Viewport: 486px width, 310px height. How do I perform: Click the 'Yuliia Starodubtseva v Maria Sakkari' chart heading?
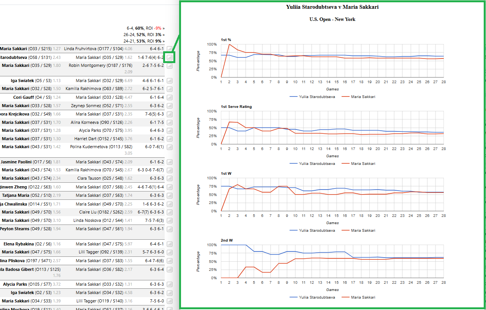point(332,7)
